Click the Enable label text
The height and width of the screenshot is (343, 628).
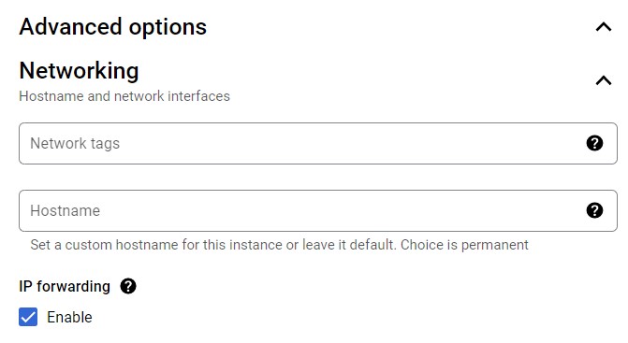coord(69,318)
